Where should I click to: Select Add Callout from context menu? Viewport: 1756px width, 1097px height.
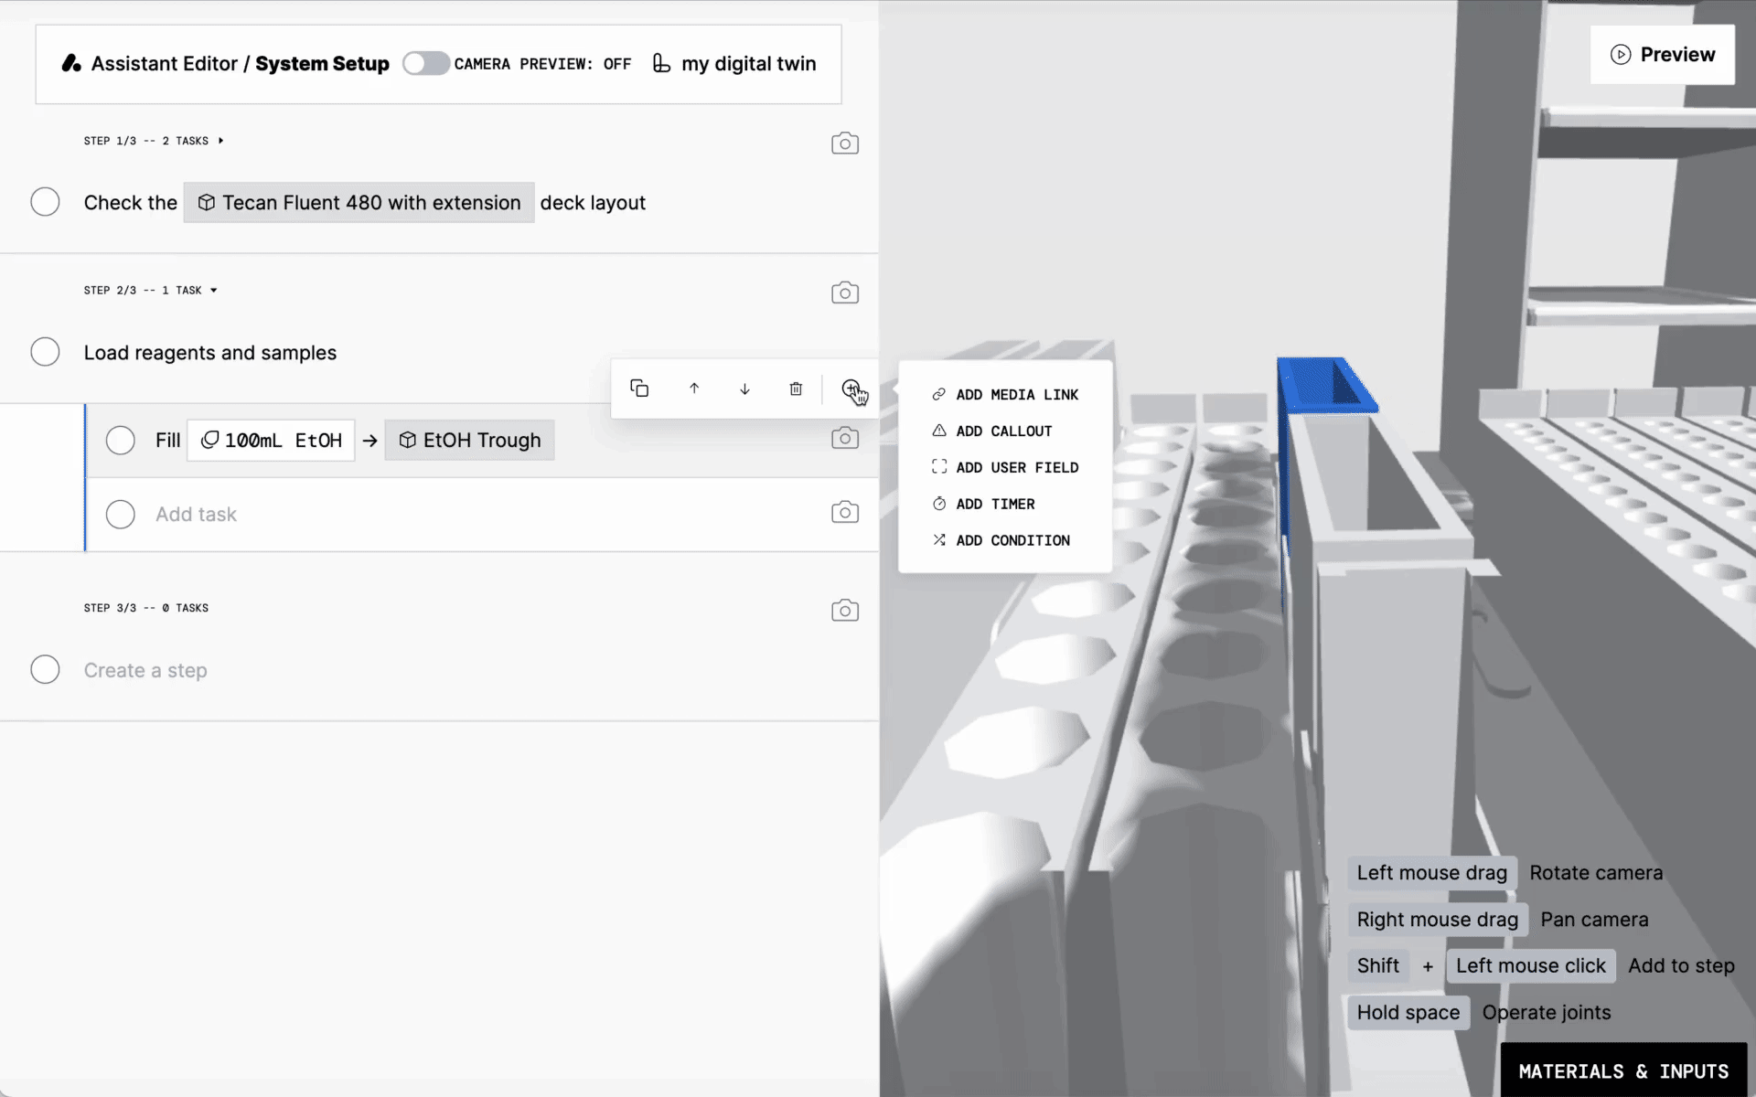[x=1004, y=430]
